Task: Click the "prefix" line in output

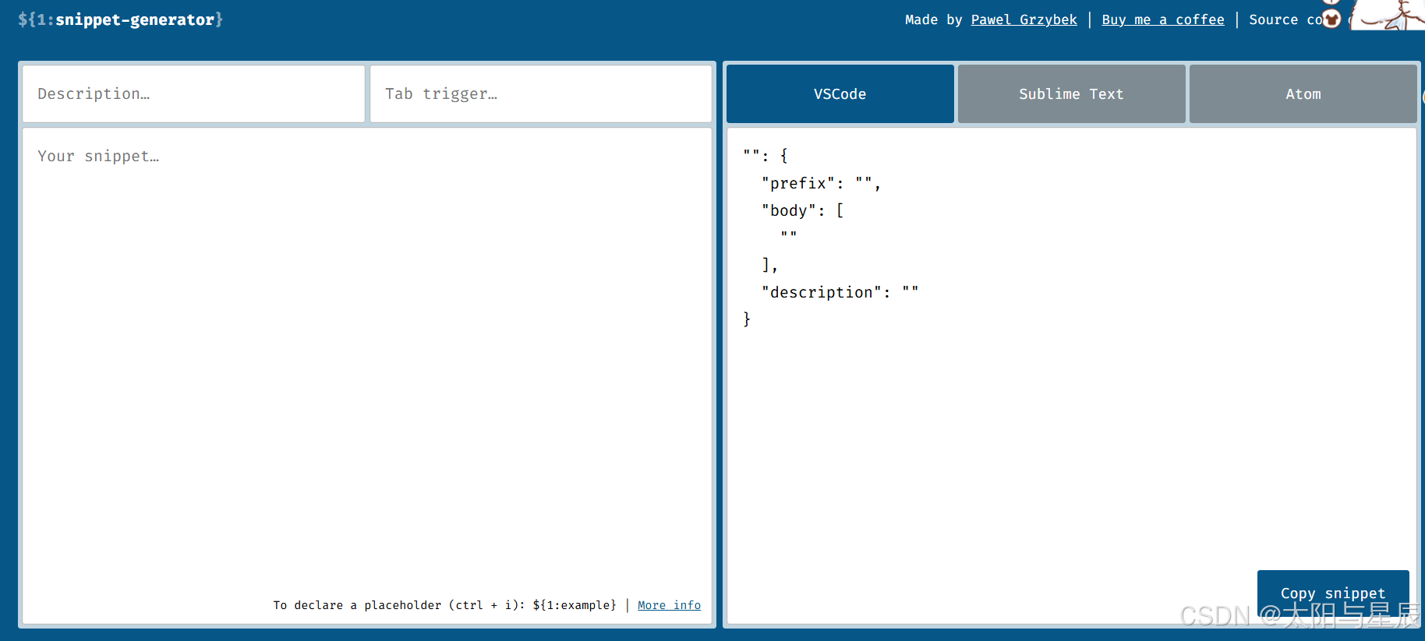Action: coord(821,183)
